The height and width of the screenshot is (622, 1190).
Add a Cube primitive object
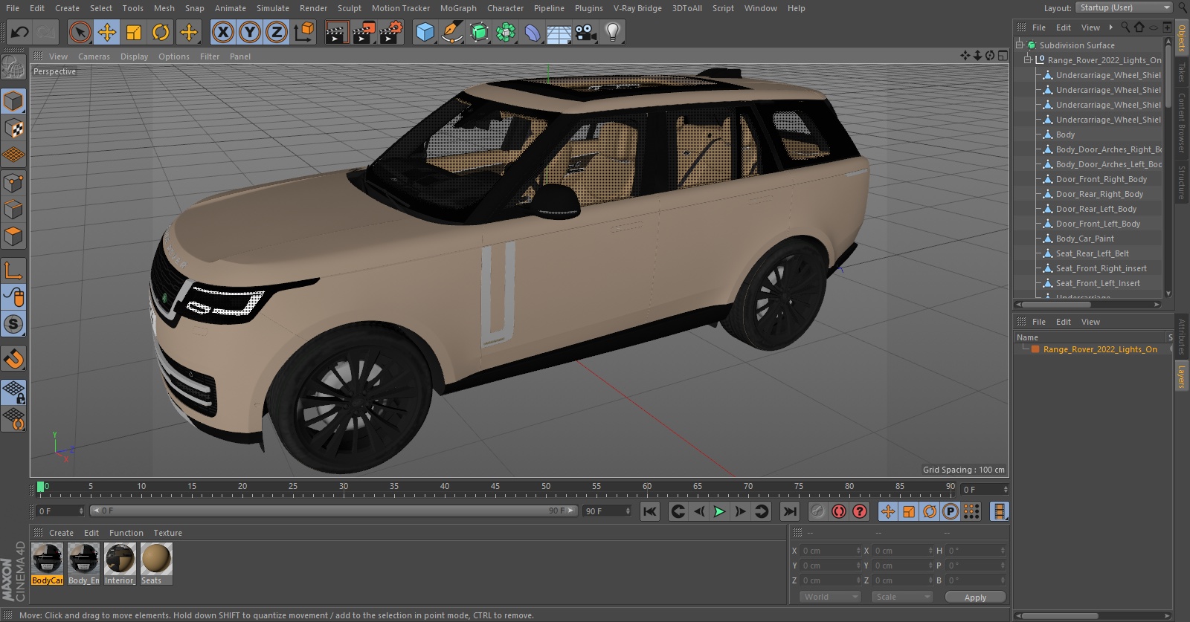click(425, 32)
